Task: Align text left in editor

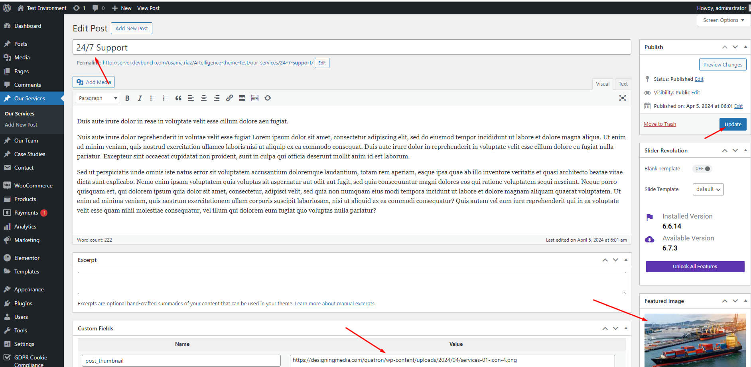Action: (x=191, y=98)
